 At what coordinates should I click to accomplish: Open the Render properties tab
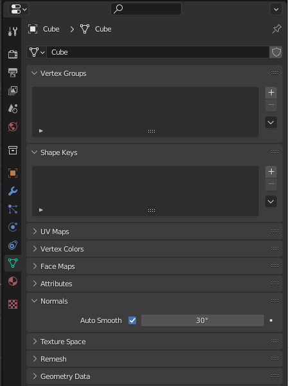(x=13, y=54)
